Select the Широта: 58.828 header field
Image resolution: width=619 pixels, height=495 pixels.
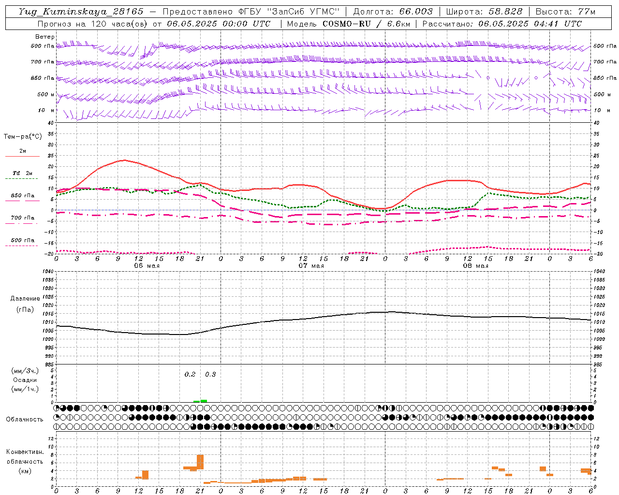484,12
